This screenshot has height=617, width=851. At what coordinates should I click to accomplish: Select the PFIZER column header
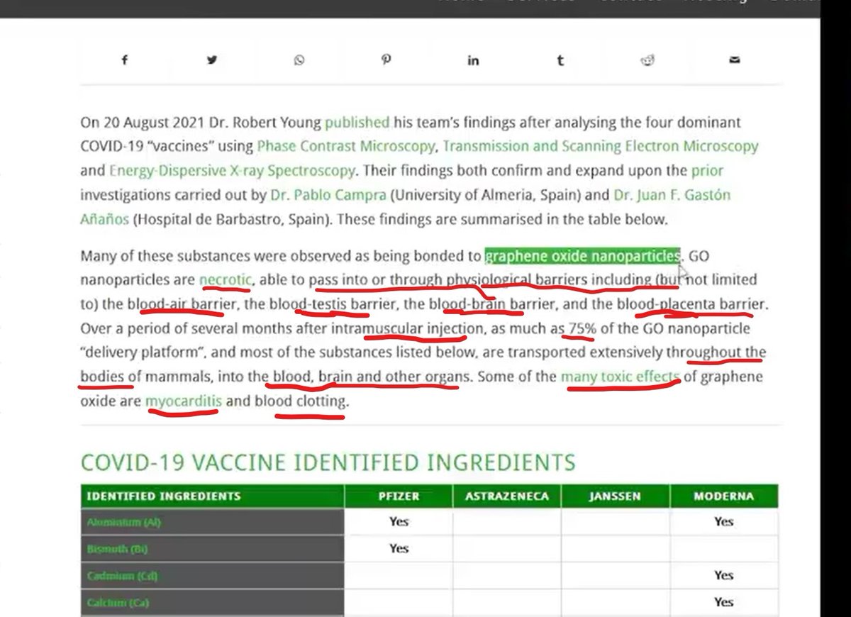click(x=399, y=496)
